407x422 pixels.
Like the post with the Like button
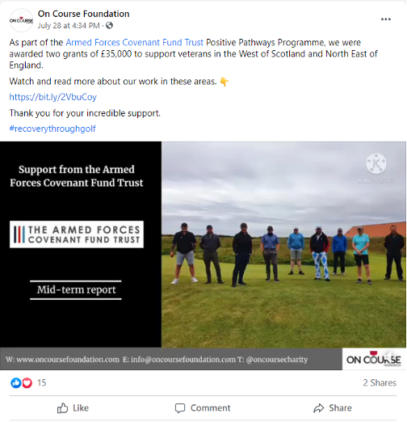point(73,408)
